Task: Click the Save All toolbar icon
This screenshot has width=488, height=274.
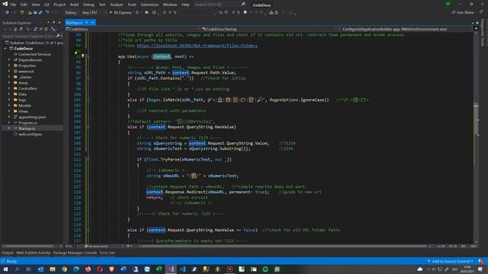Action: tap(40, 12)
